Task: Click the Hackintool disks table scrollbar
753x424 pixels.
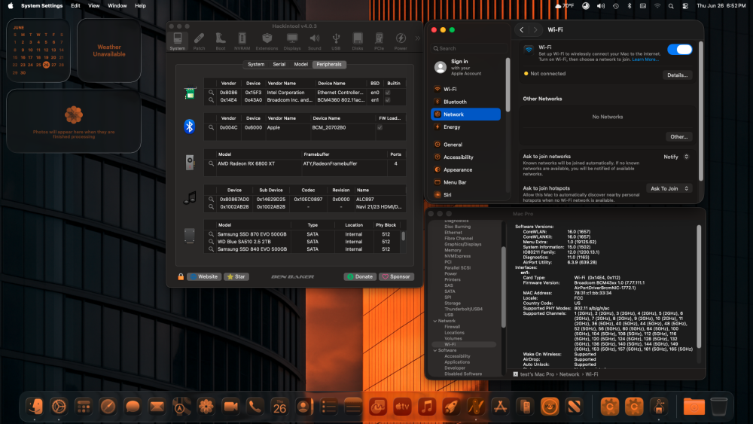Action: pos(404,236)
